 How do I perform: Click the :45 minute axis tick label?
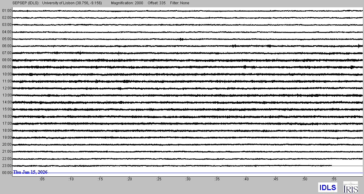(x=275, y=179)
